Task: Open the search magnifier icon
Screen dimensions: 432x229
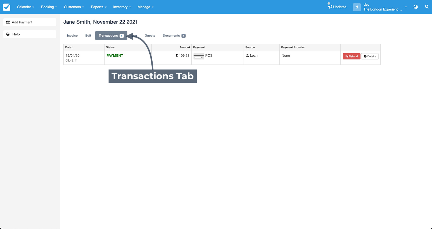Action: [x=427, y=7]
